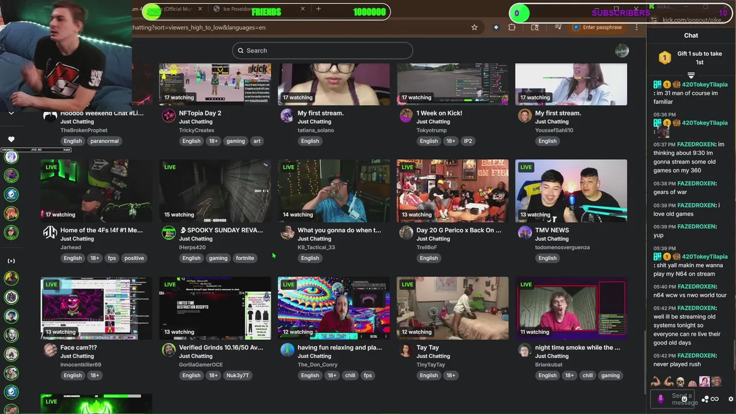Open Jarhead channel logo icon
Viewport: 736px width, 414px height.
pyautogui.click(x=50, y=232)
